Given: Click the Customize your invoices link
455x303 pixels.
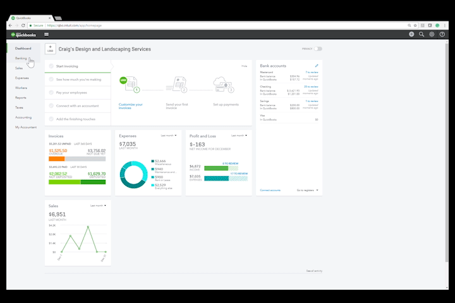Looking at the screenshot, I should (x=131, y=106).
